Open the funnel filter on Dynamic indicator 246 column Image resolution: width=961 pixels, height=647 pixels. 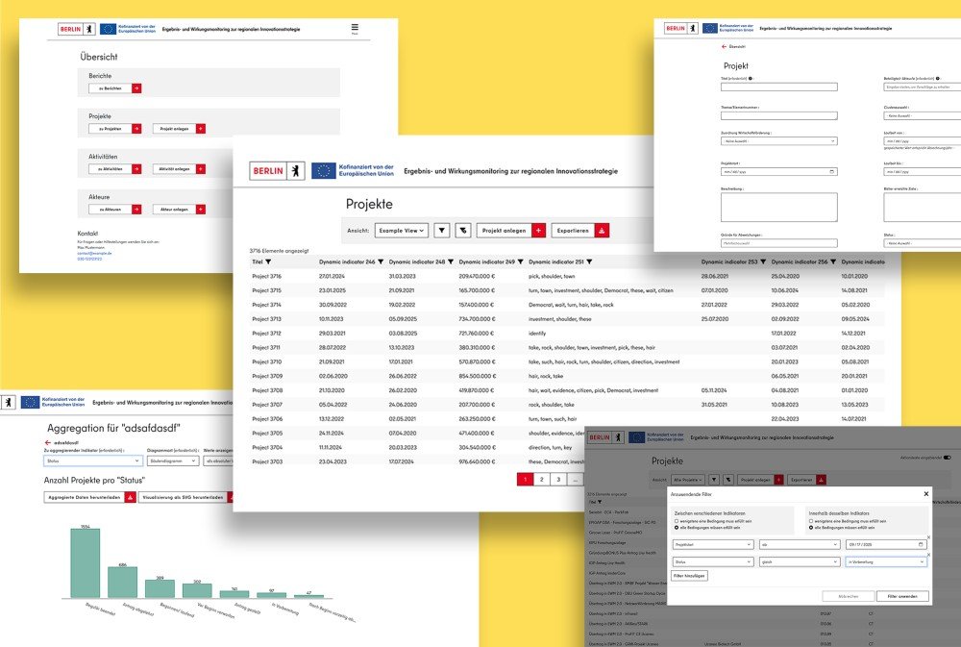click(x=382, y=262)
